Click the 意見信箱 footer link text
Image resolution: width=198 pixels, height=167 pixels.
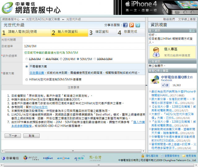click(191, 156)
